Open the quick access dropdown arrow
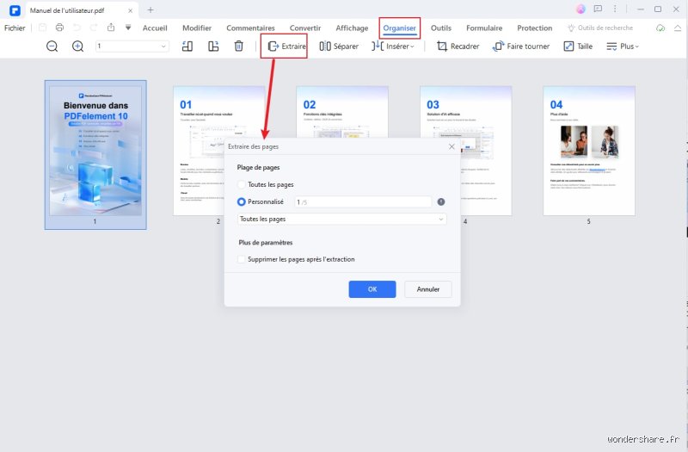The image size is (688, 452). [x=128, y=28]
